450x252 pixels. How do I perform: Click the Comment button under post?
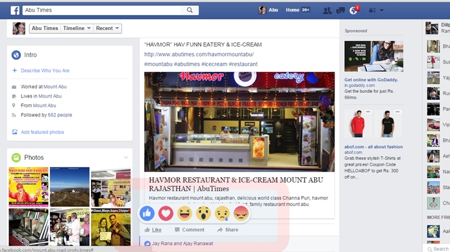pos(190,230)
